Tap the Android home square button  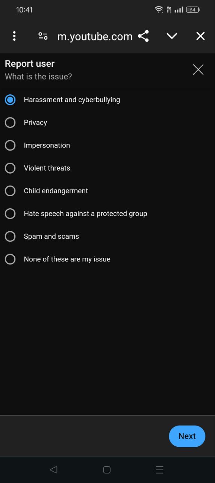[x=107, y=470]
